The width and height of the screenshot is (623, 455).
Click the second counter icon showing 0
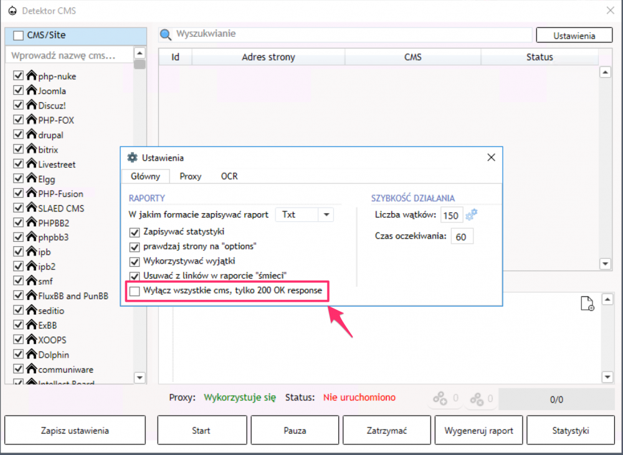click(477, 398)
